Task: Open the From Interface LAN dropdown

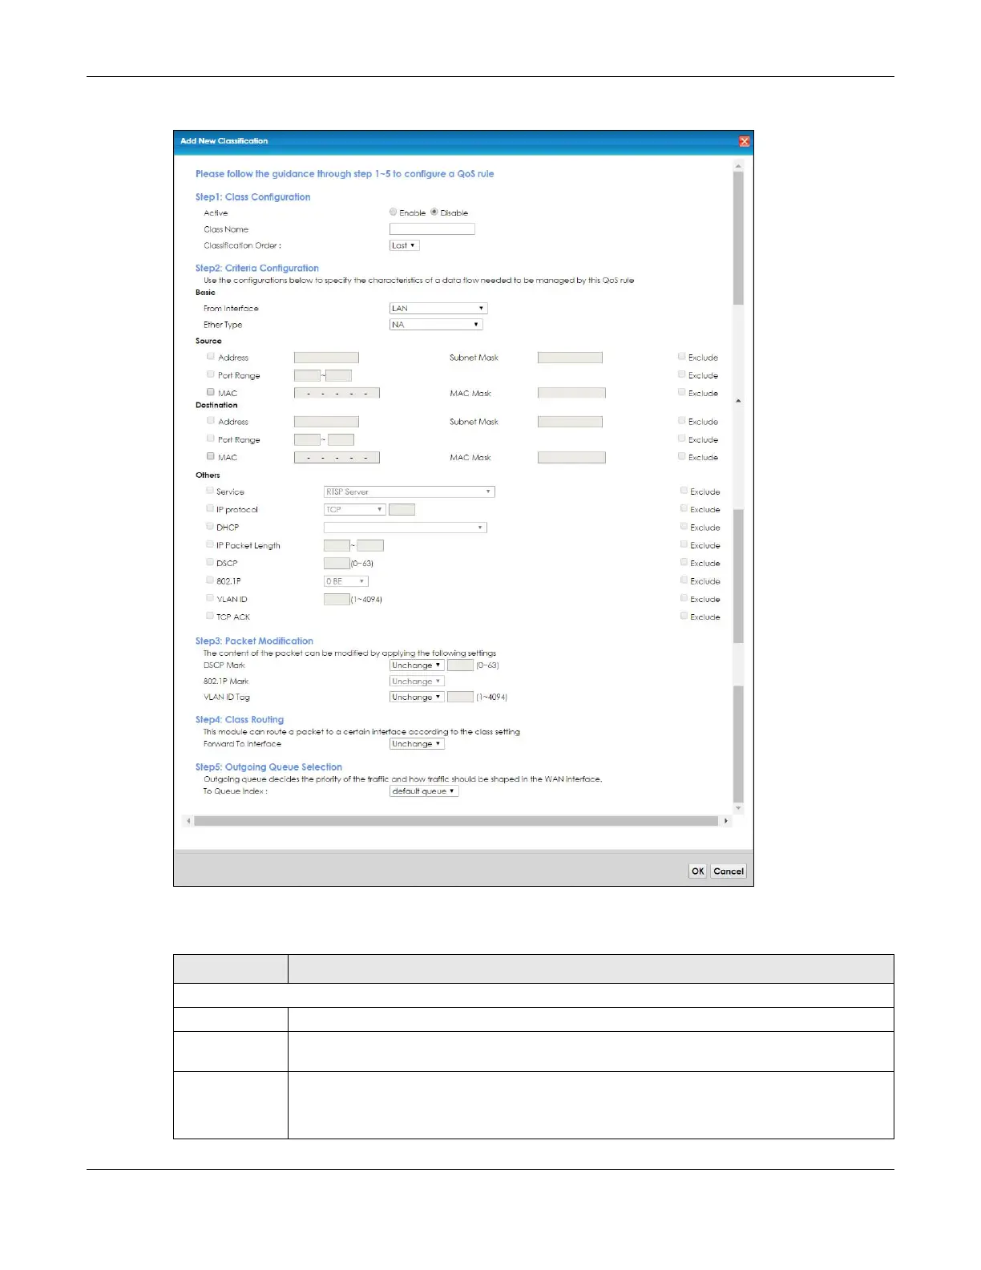Action: pyautogui.click(x=438, y=308)
